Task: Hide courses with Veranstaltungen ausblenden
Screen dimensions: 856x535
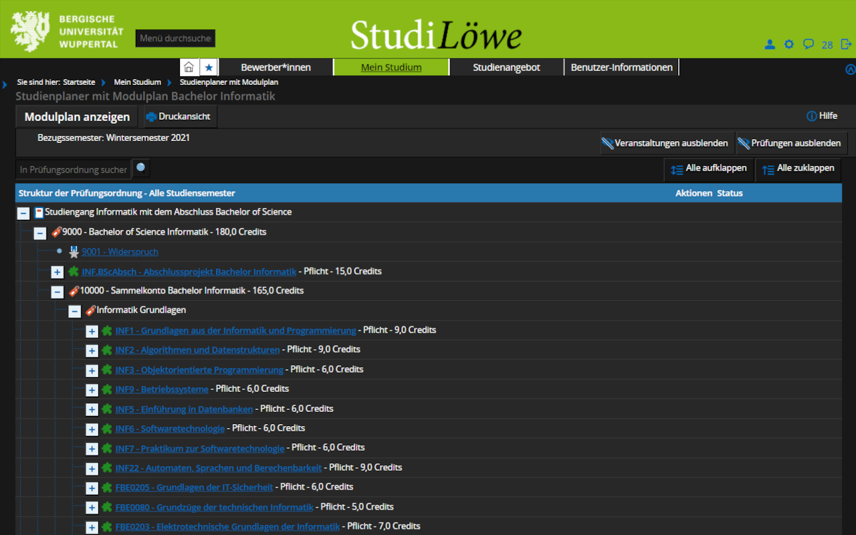Action: [x=665, y=143]
